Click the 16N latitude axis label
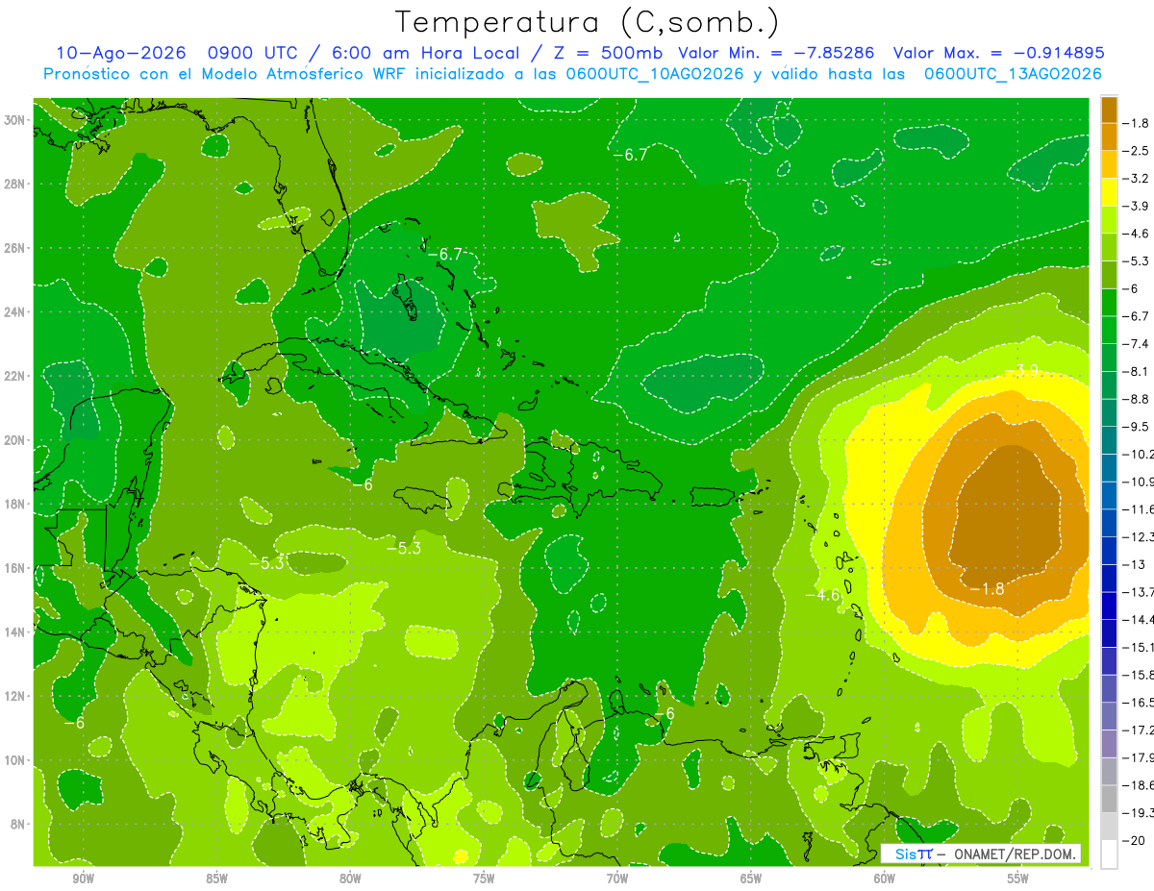The image size is (1154, 891). [x=15, y=568]
